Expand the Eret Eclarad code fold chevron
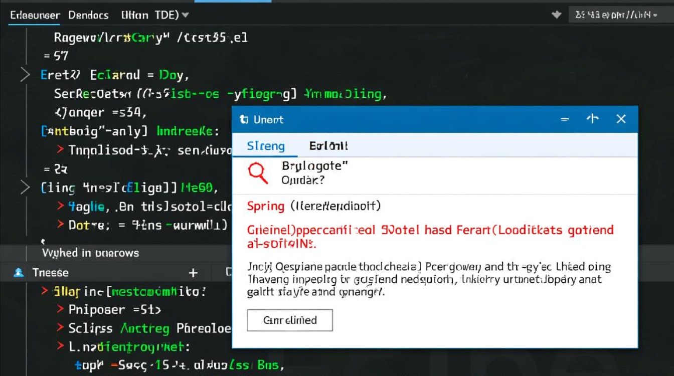This screenshot has height=376, width=674. pyautogui.click(x=25, y=75)
